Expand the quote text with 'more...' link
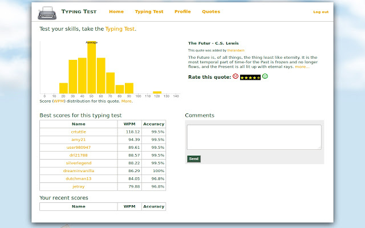 click(302, 67)
